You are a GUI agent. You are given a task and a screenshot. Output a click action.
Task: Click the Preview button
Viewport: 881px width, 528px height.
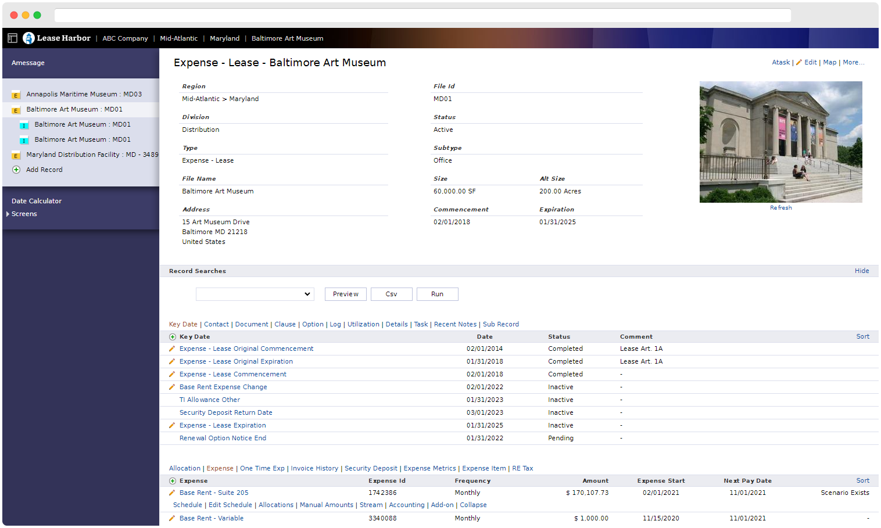(345, 294)
